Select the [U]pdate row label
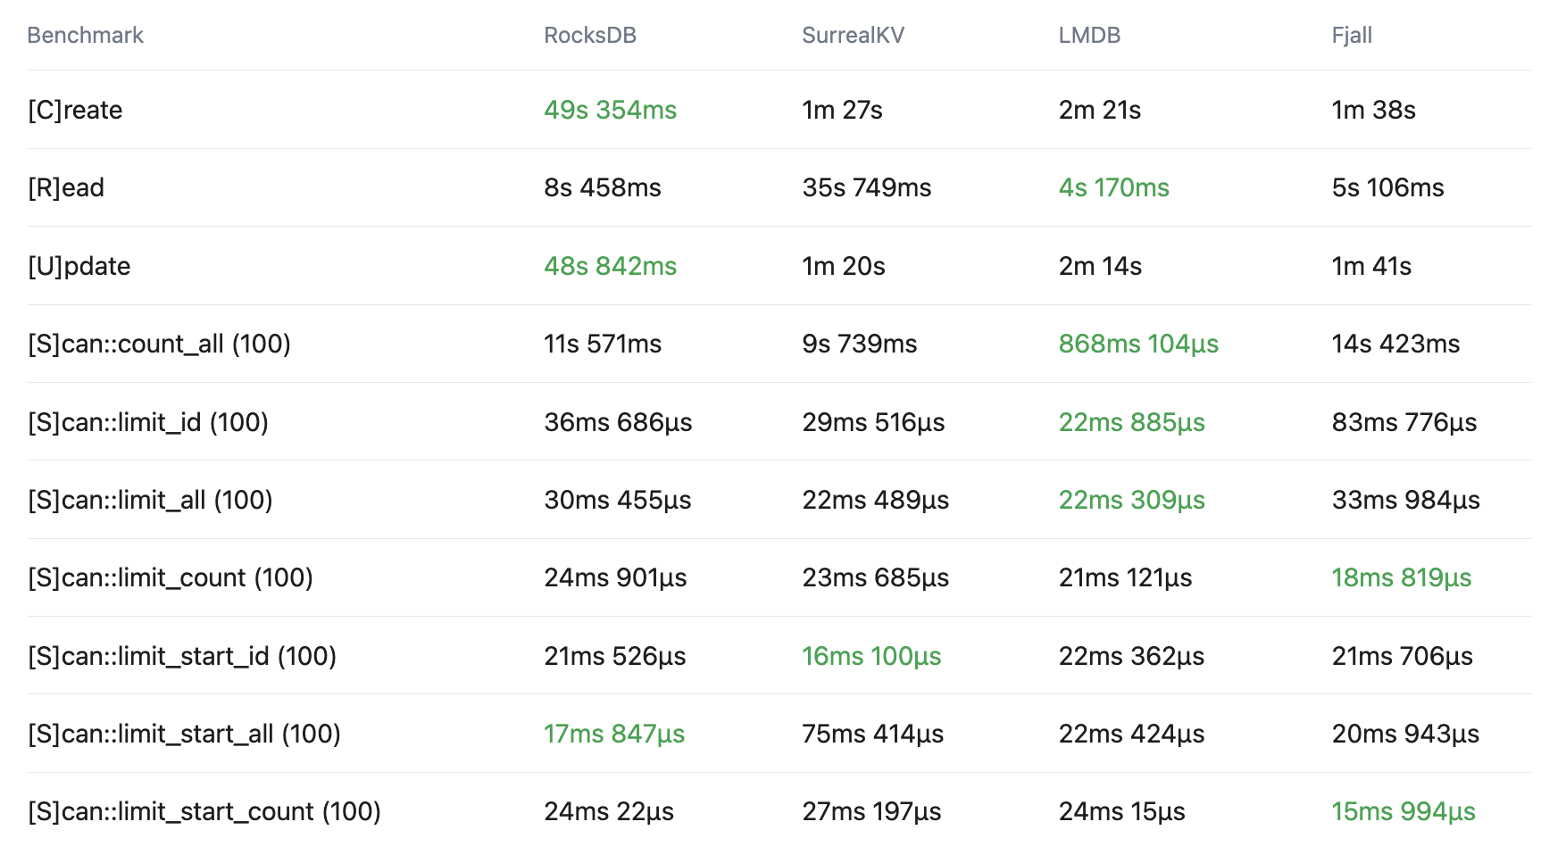 click(x=79, y=266)
